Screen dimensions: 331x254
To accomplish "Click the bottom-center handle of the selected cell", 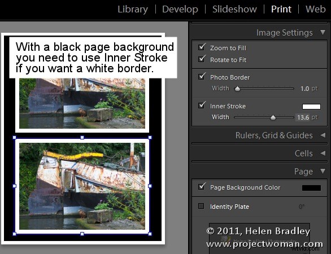I will click(x=82, y=234).
